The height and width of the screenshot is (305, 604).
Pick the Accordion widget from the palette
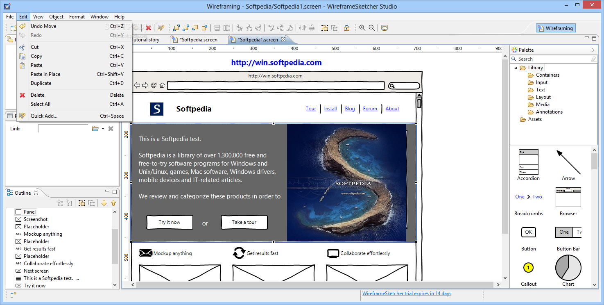[528, 165]
